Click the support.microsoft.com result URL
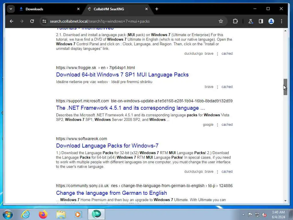 144,101
